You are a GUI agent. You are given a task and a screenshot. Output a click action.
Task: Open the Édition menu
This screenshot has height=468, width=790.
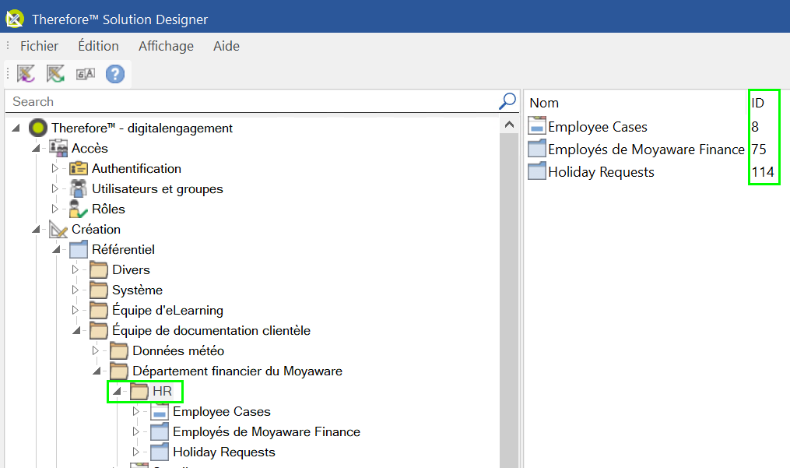(x=98, y=46)
